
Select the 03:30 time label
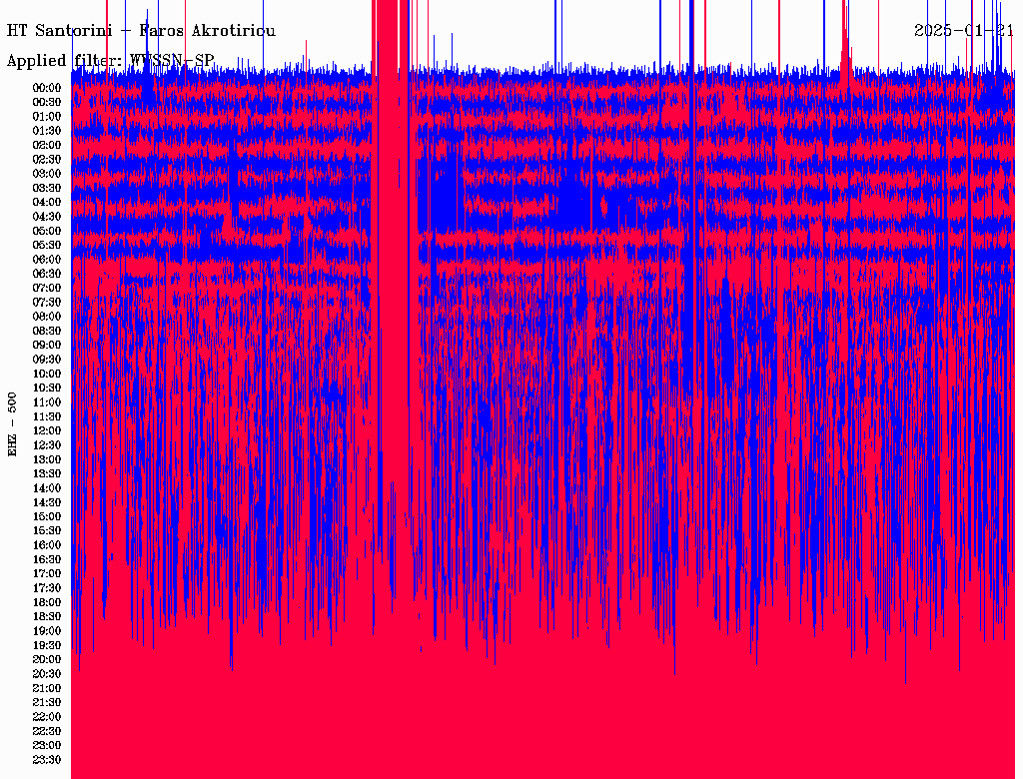(x=47, y=188)
